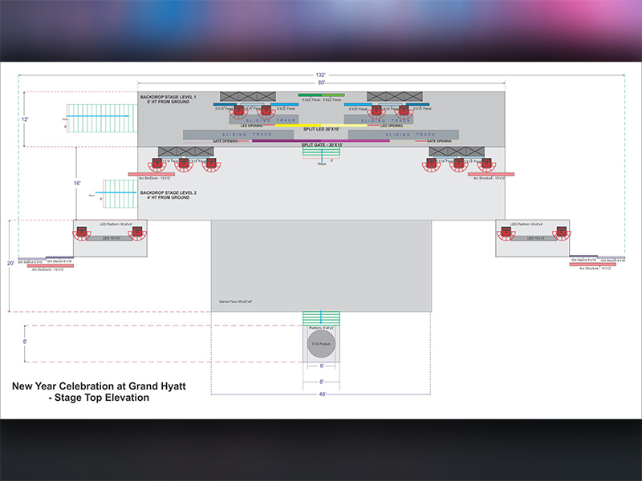
Task: Click the large green staircase at top left
Action: click(x=96, y=117)
